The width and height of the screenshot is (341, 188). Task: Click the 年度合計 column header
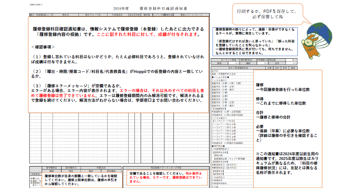pyautogui.click(x=95, y=168)
